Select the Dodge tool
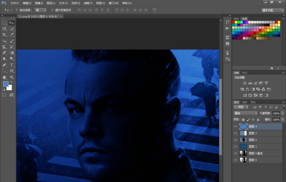286x182 pixels. [x=11, y=59]
